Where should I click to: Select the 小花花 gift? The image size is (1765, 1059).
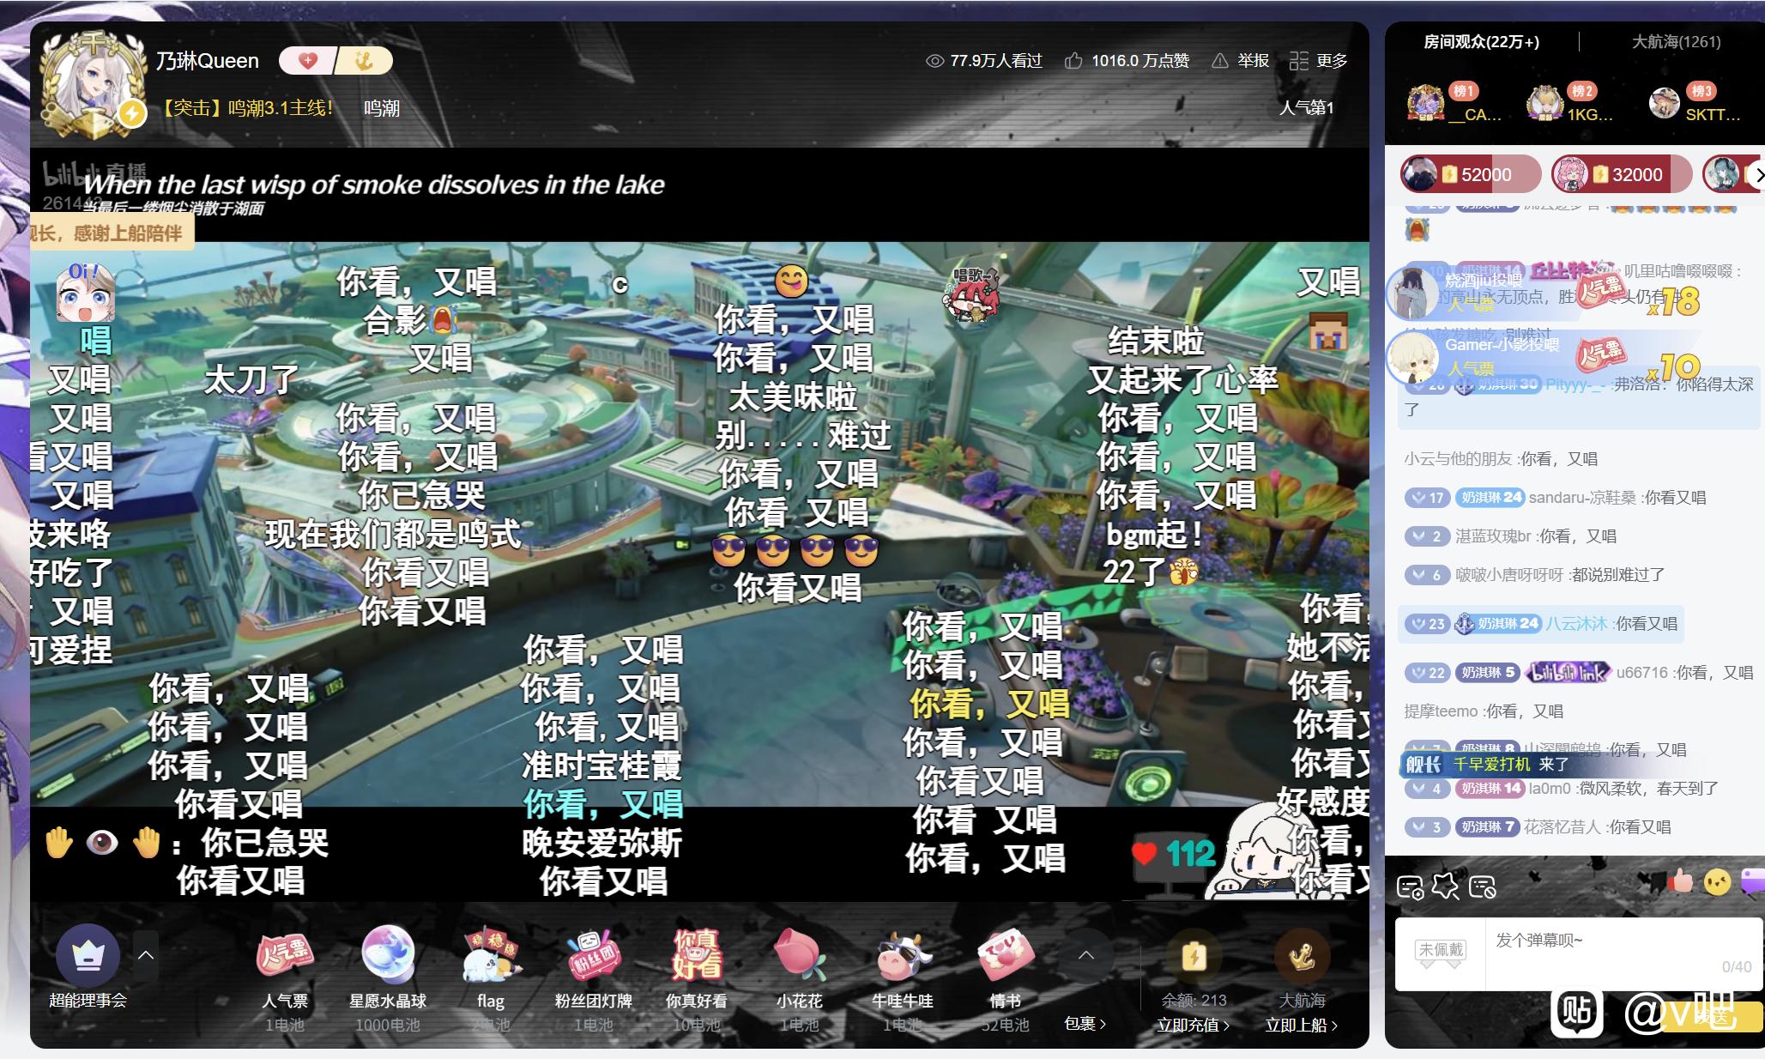pyautogui.click(x=800, y=955)
